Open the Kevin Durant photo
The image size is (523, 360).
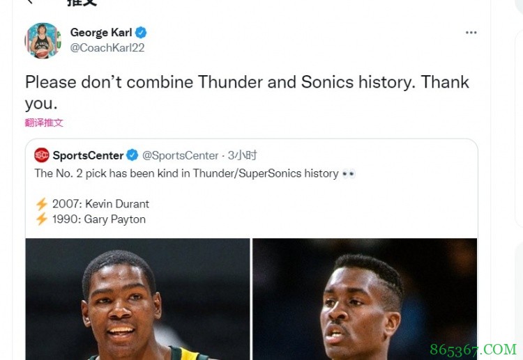tap(138, 299)
